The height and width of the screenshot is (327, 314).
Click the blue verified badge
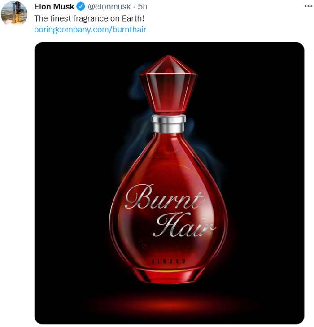[81, 7]
